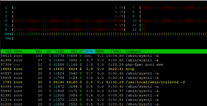Click the 'www' user entry
The height and width of the screenshot is (106, 207).
click(17, 65)
